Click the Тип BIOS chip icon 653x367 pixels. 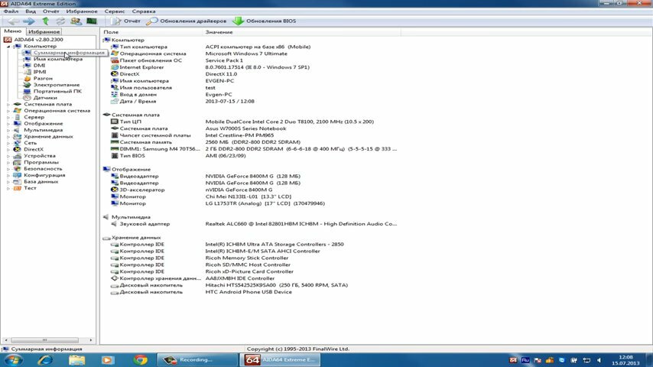click(x=115, y=156)
